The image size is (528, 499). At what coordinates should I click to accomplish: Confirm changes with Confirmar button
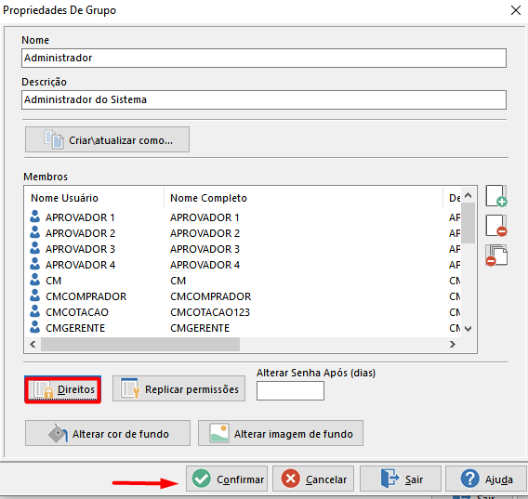pos(227,479)
